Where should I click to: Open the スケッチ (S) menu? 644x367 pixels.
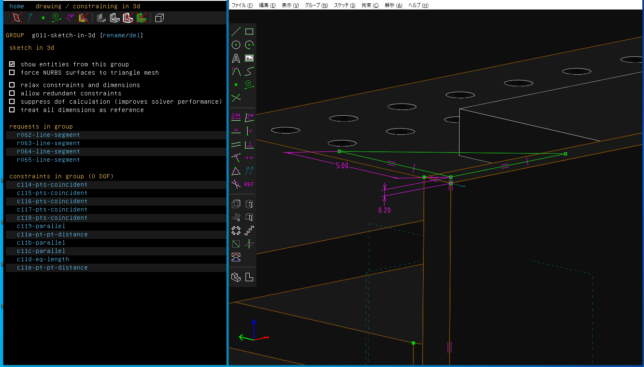tap(344, 5)
